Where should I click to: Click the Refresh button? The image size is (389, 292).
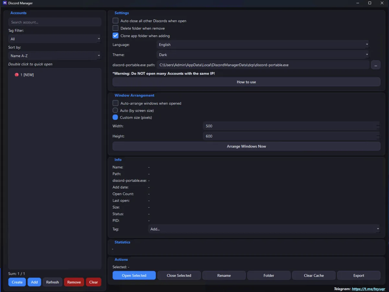point(53,282)
